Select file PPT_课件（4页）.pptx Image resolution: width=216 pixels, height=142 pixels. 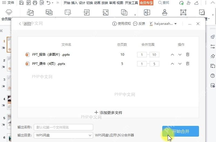coord(45,64)
